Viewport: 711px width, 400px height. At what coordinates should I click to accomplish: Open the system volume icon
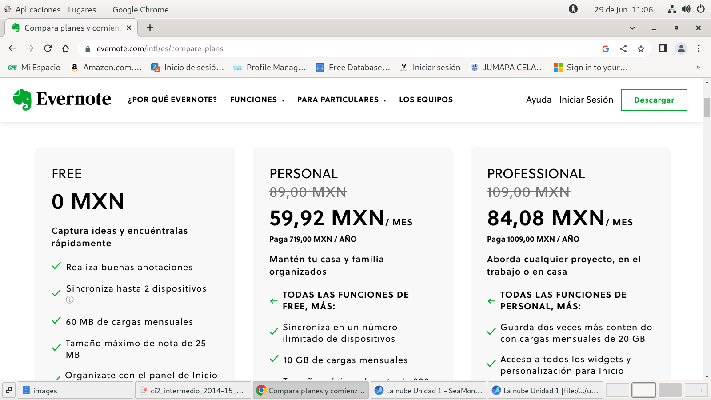click(x=686, y=9)
